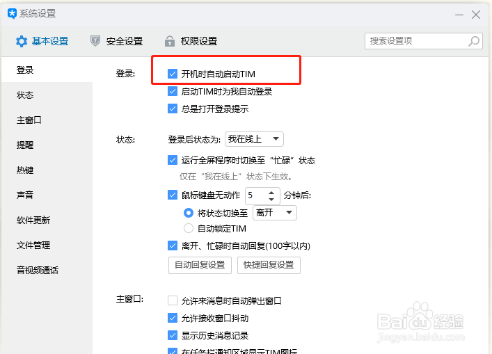Viewport: 492px width, 354px height.
Task: Open 自动回复设置 button
Action: coord(200,265)
